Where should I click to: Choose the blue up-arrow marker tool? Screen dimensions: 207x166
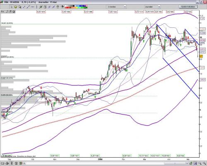pos(49,7)
